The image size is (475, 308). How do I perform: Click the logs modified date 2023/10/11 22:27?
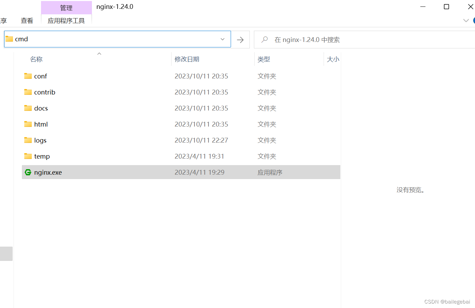click(201, 140)
